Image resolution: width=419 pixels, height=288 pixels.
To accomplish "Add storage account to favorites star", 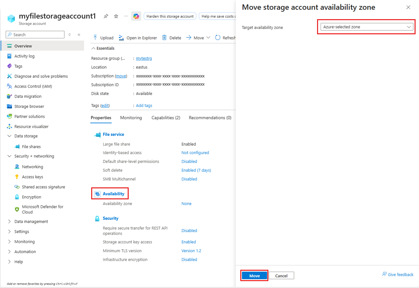I will pyautogui.click(x=116, y=16).
